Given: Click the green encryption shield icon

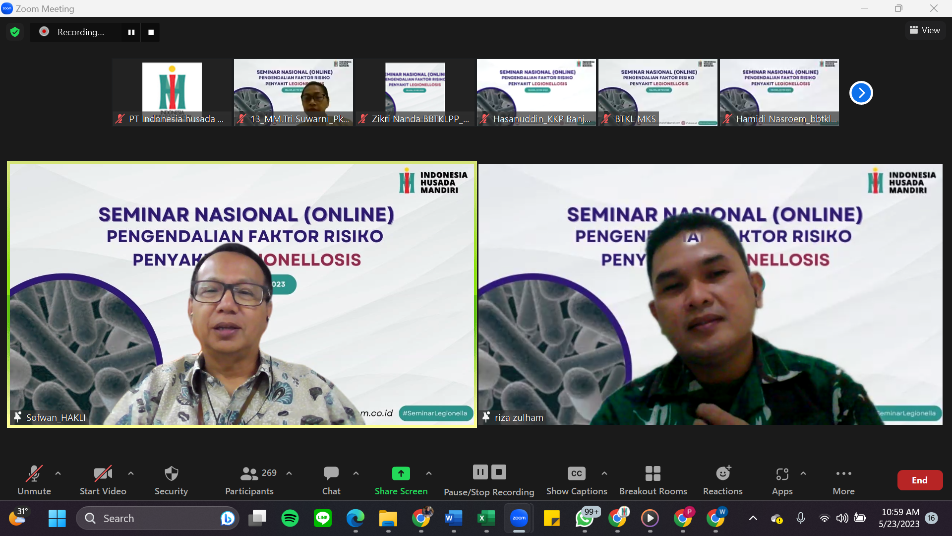Looking at the screenshot, I should pyautogui.click(x=15, y=32).
